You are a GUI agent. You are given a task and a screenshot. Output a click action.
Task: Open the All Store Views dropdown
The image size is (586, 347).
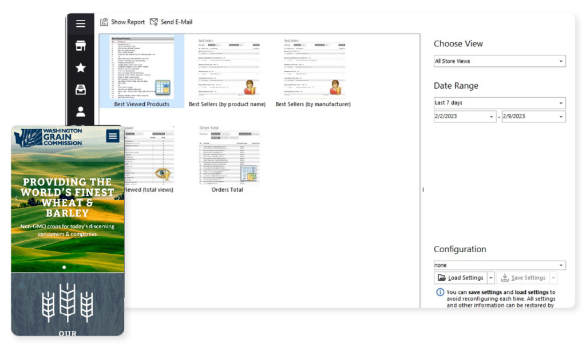pyautogui.click(x=499, y=61)
